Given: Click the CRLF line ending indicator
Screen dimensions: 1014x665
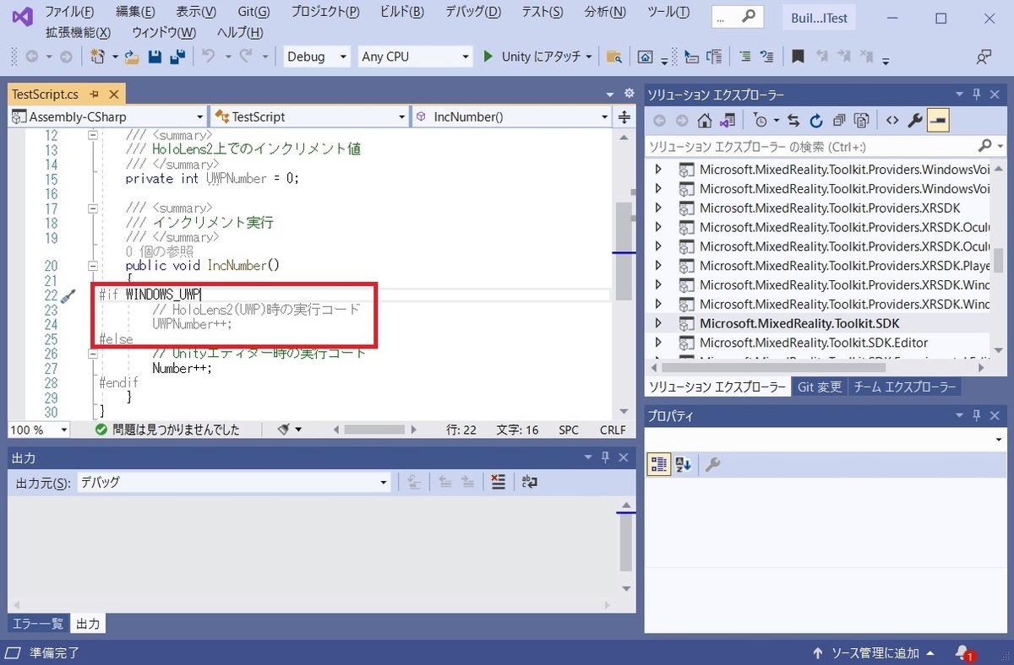Looking at the screenshot, I should pos(613,430).
